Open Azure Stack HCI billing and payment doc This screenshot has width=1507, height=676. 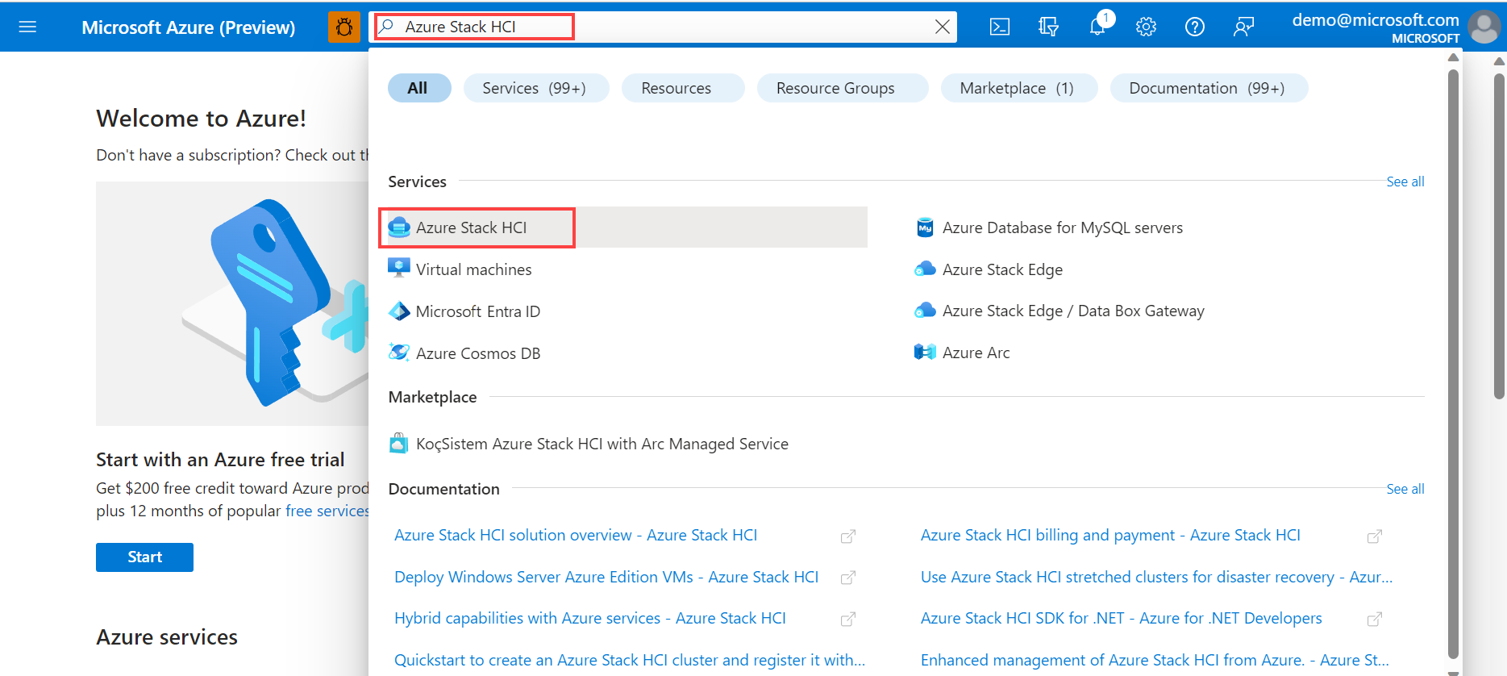click(1110, 535)
